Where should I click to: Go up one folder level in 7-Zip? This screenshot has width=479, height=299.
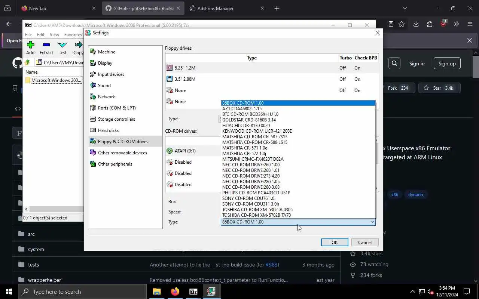(27, 62)
